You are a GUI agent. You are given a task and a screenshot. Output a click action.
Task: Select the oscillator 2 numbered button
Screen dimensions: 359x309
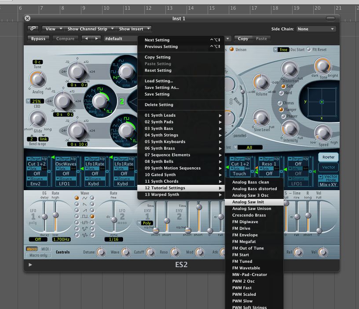[x=121, y=101]
